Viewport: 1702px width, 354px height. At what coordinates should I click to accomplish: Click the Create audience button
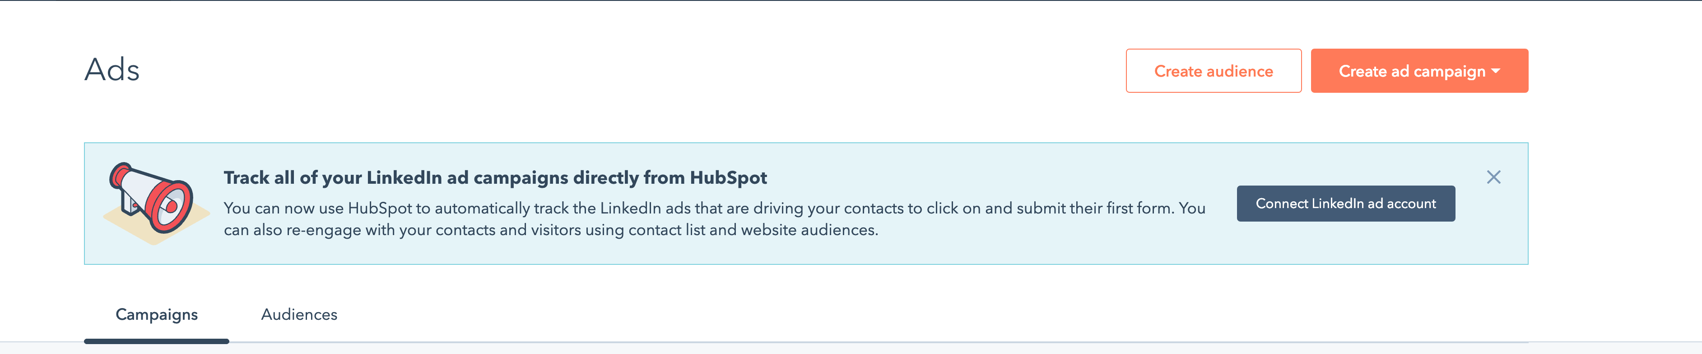coord(1213,71)
